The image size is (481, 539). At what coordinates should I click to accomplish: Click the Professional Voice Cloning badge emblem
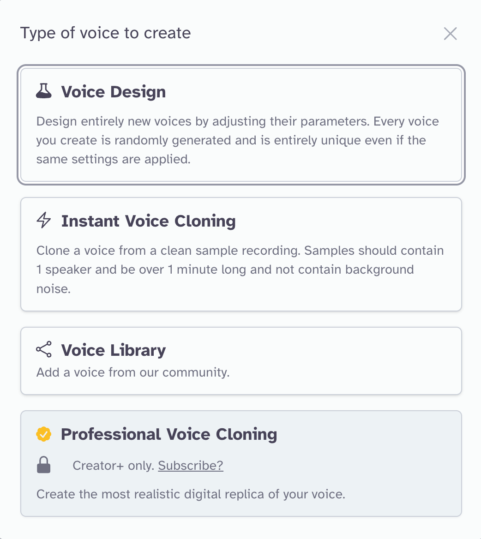(43, 434)
